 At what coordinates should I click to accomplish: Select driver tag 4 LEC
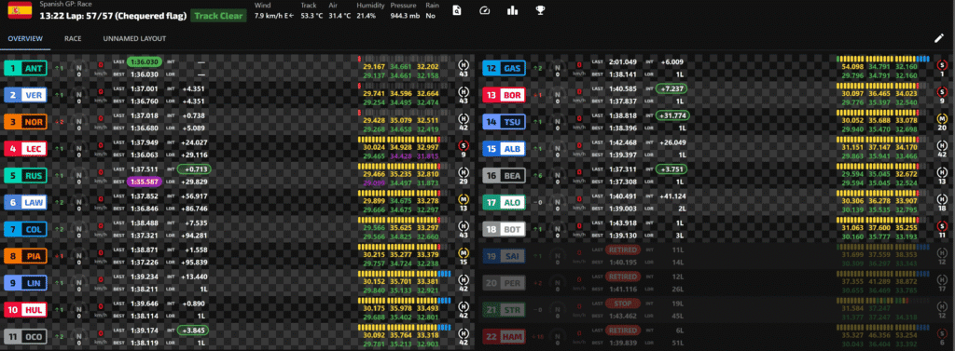25,148
